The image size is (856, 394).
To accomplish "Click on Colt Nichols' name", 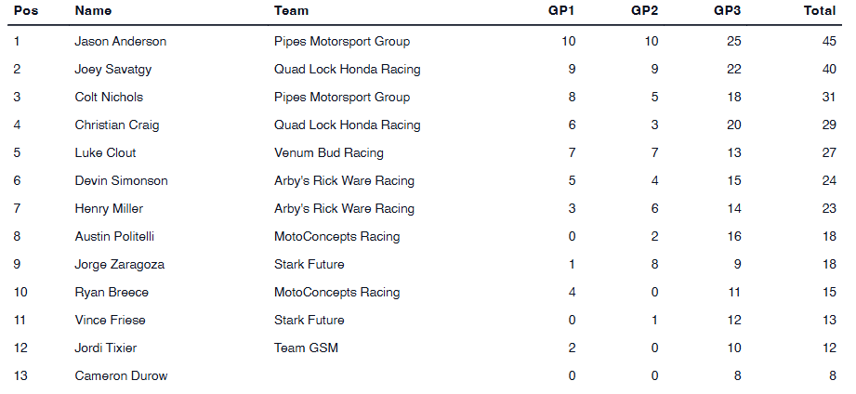I will [x=109, y=97].
